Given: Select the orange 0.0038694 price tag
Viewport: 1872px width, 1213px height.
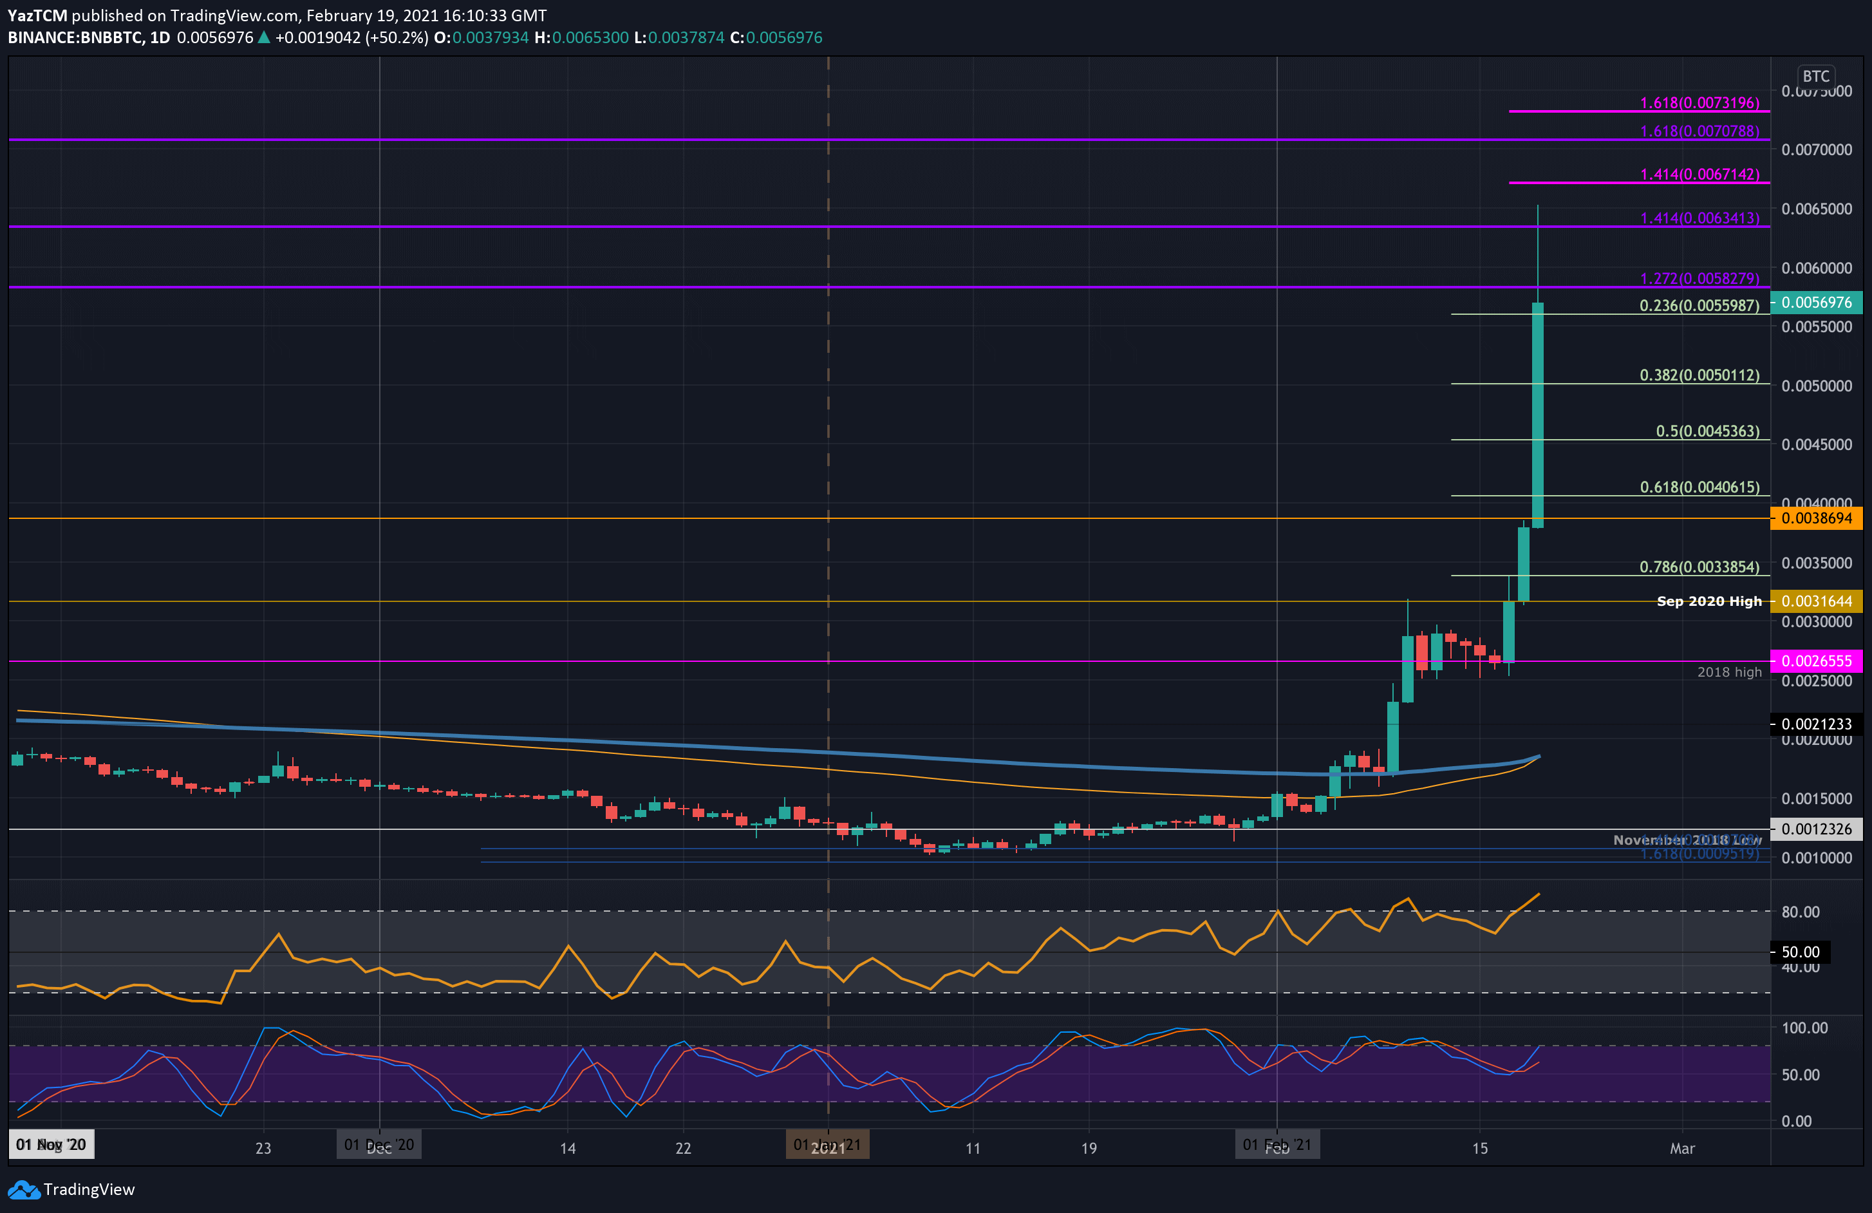Looking at the screenshot, I should tap(1816, 518).
